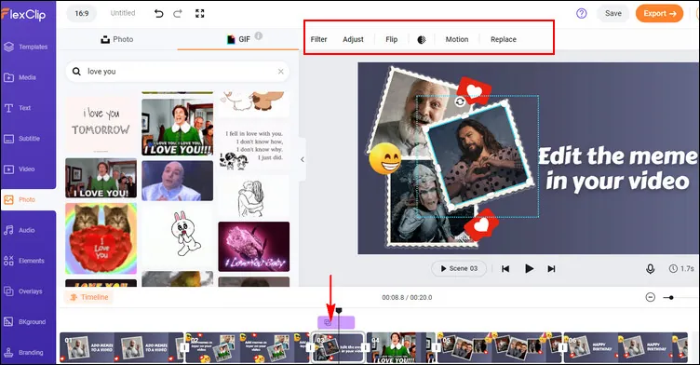Click the Scene 03 play button
700x365 pixels.
coord(459,268)
